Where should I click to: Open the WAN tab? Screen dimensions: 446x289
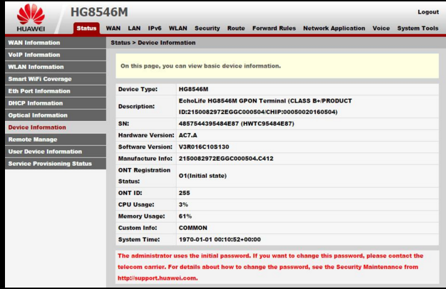tap(113, 28)
